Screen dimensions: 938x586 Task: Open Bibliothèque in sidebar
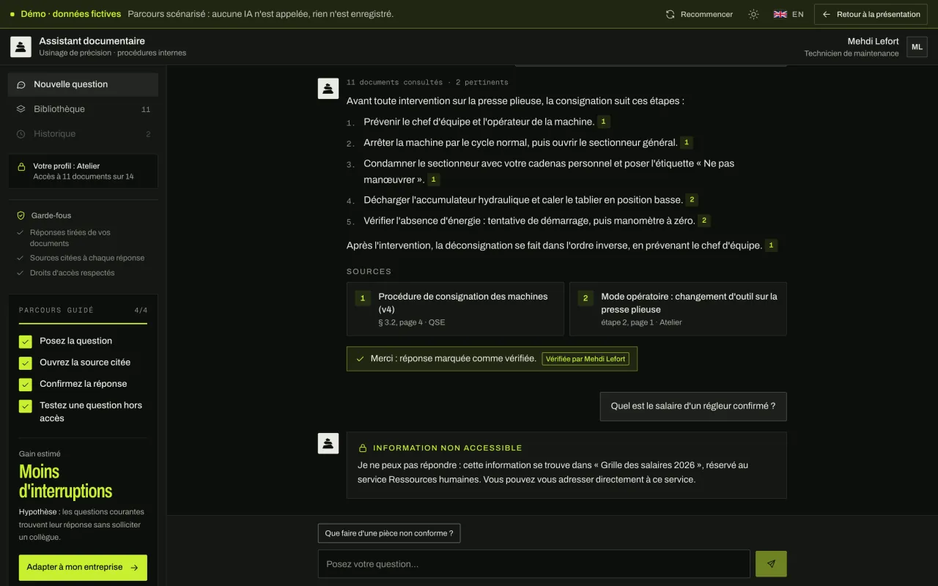point(83,109)
